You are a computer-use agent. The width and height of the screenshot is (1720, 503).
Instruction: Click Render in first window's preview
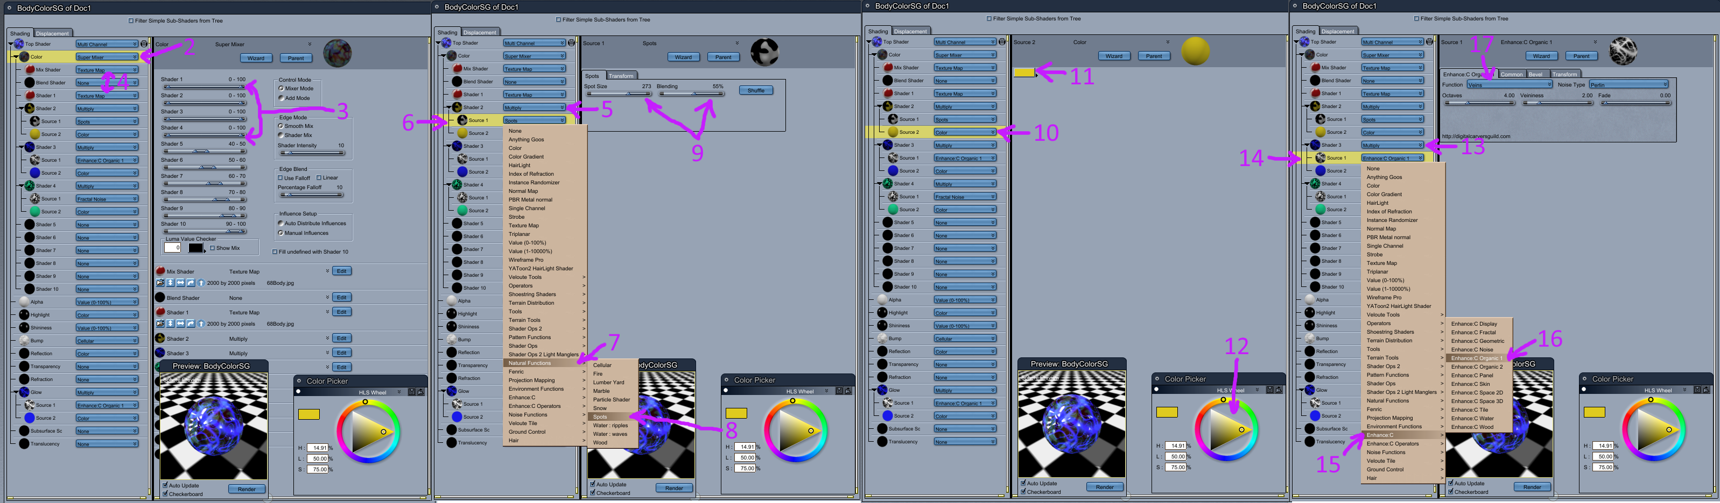(x=247, y=489)
